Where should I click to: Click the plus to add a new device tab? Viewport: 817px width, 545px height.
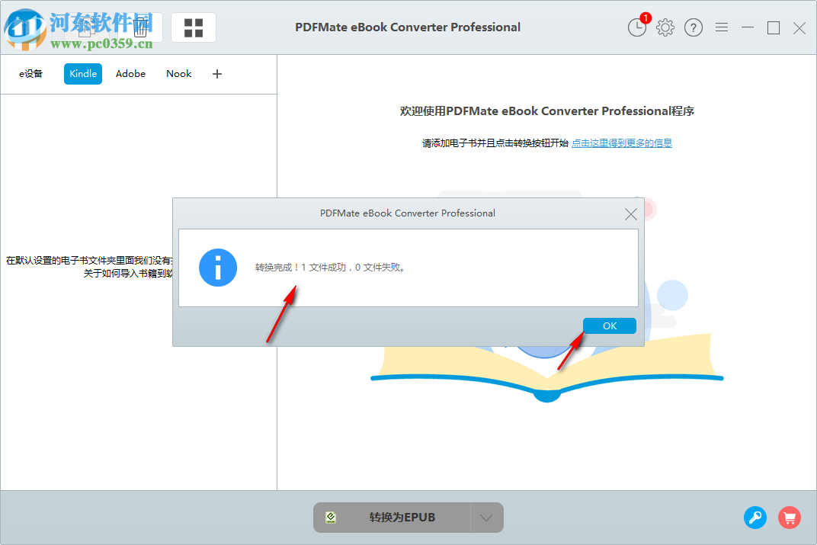216,74
